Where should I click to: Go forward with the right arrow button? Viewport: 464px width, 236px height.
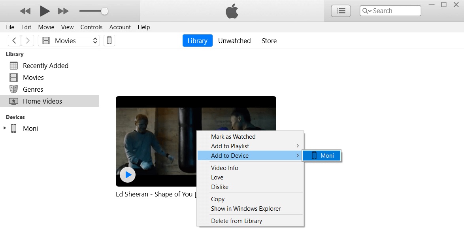coord(27,41)
